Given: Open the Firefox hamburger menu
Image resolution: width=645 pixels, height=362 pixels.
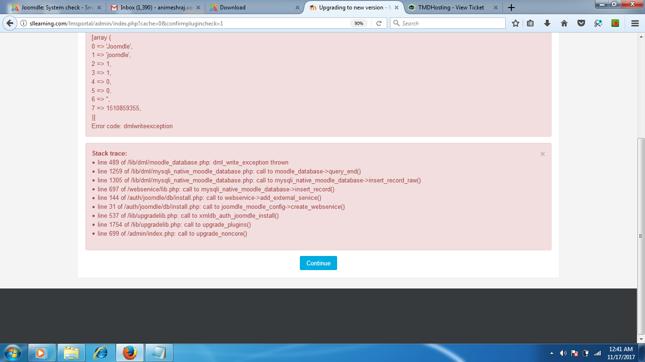Looking at the screenshot, I should 635,23.
